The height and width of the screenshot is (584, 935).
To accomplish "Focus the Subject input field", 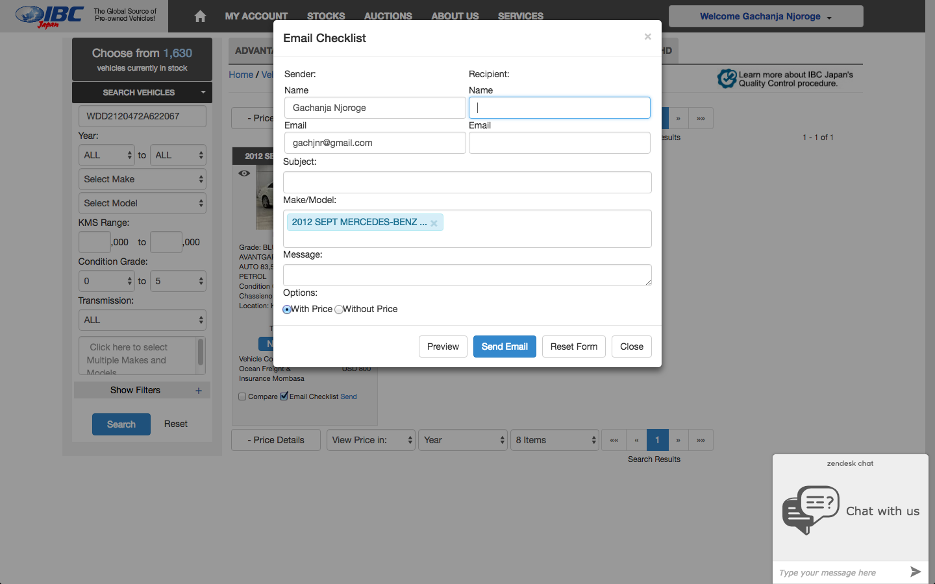I will click(467, 182).
